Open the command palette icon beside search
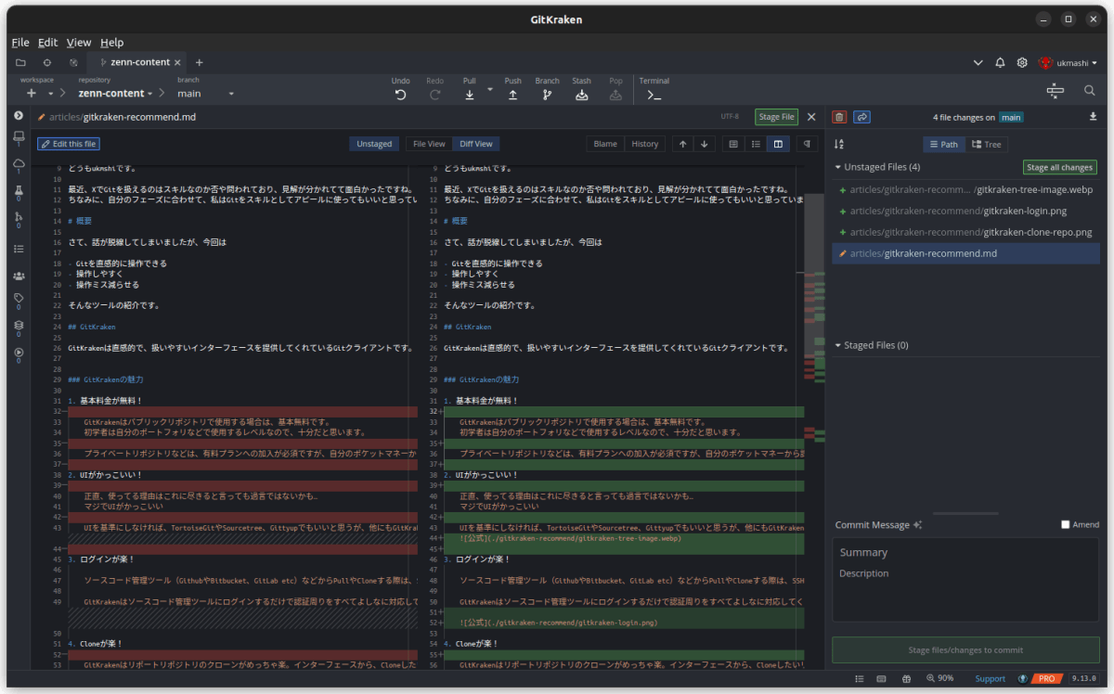This screenshot has height=694, width=1114. coord(1055,91)
